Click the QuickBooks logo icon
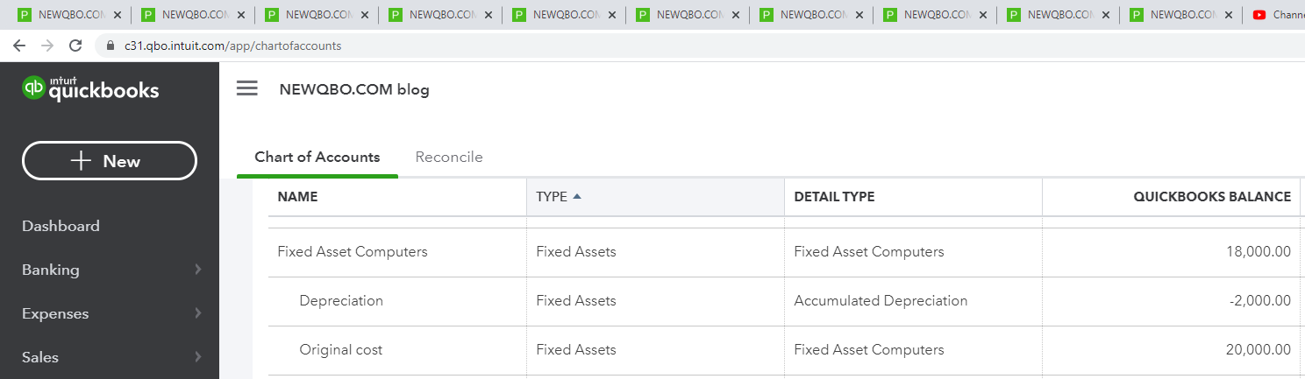 34,88
